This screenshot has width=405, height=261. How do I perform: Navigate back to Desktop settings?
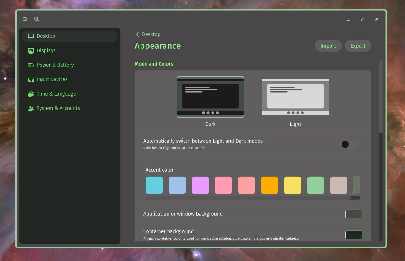pyautogui.click(x=148, y=34)
